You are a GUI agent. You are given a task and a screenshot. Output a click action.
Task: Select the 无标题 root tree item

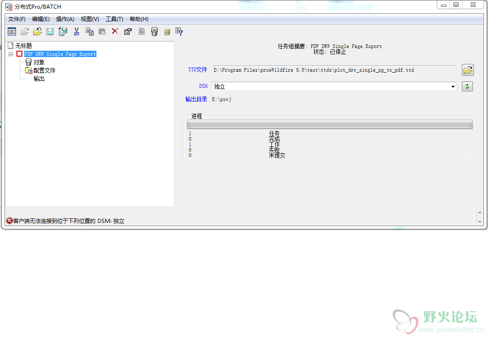pyautogui.click(x=24, y=46)
